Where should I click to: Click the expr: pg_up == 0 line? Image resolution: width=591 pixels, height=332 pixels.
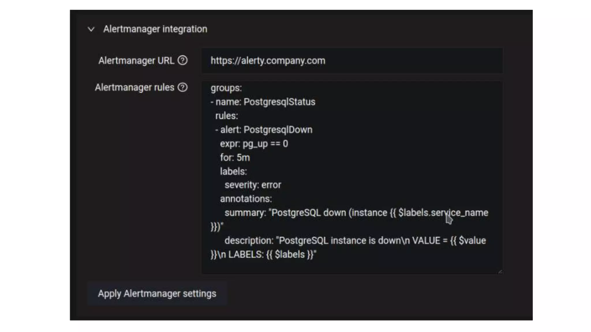point(254,144)
